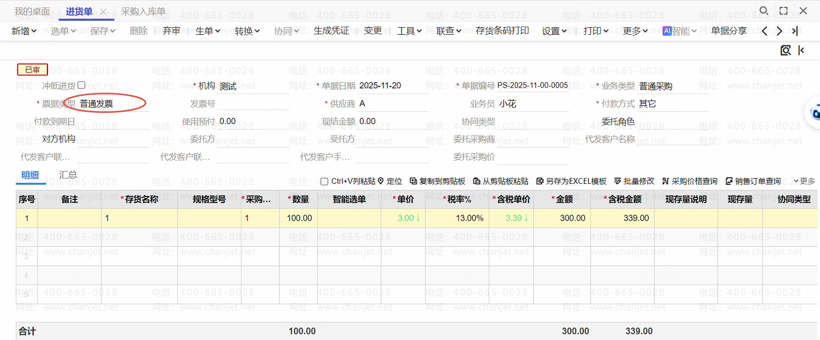The width and height of the screenshot is (820, 340).
Task: Click the 生成凭证 button
Action: 331,31
